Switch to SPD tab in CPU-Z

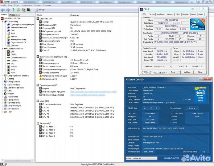(178, 14)
